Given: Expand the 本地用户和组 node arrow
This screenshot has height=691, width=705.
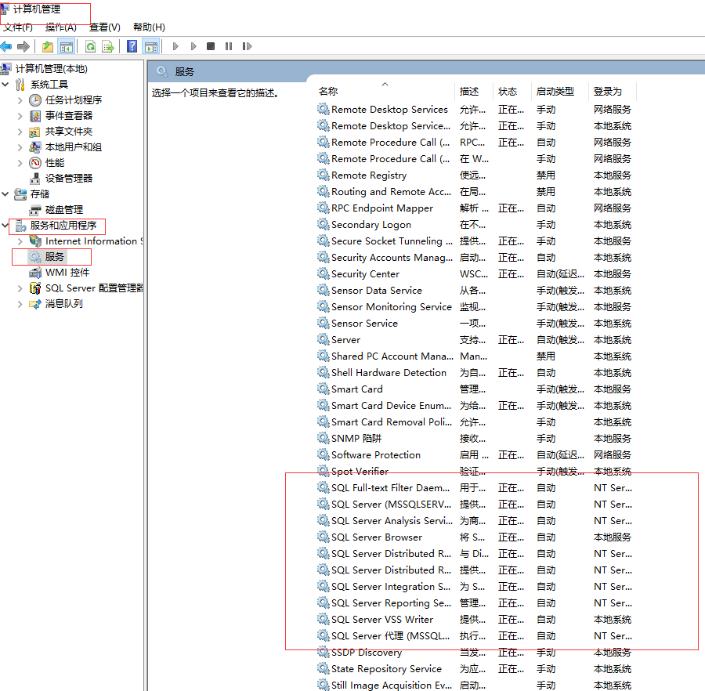Looking at the screenshot, I should click(x=20, y=147).
